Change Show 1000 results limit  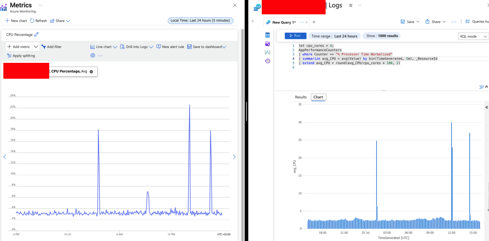pyautogui.click(x=382, y=36)
